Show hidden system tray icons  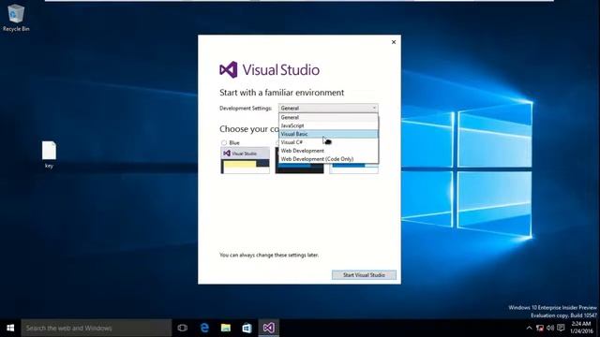tap(529, 328)
